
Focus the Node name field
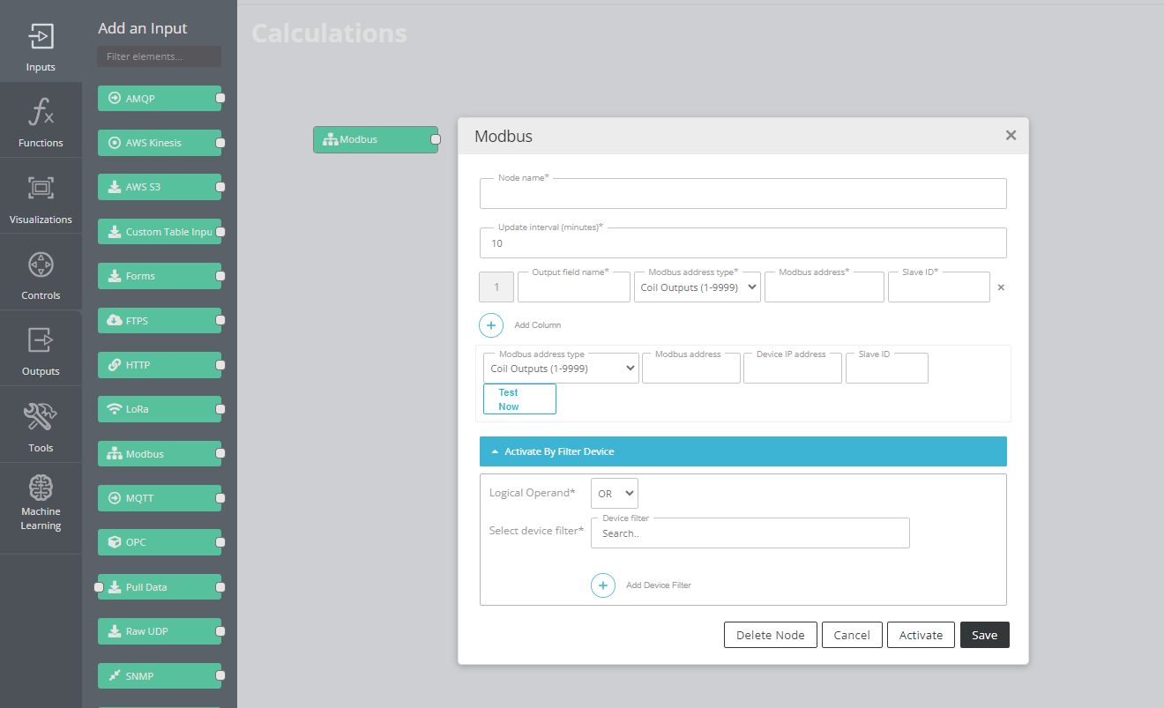pyautogui.click(x=743, y=194)
